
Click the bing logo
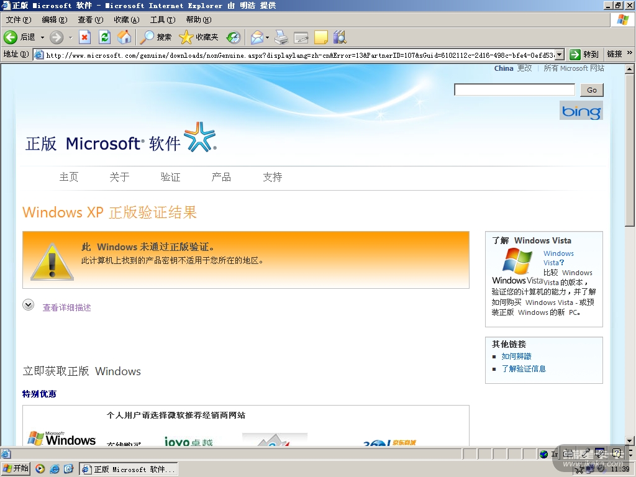[581, 111]
